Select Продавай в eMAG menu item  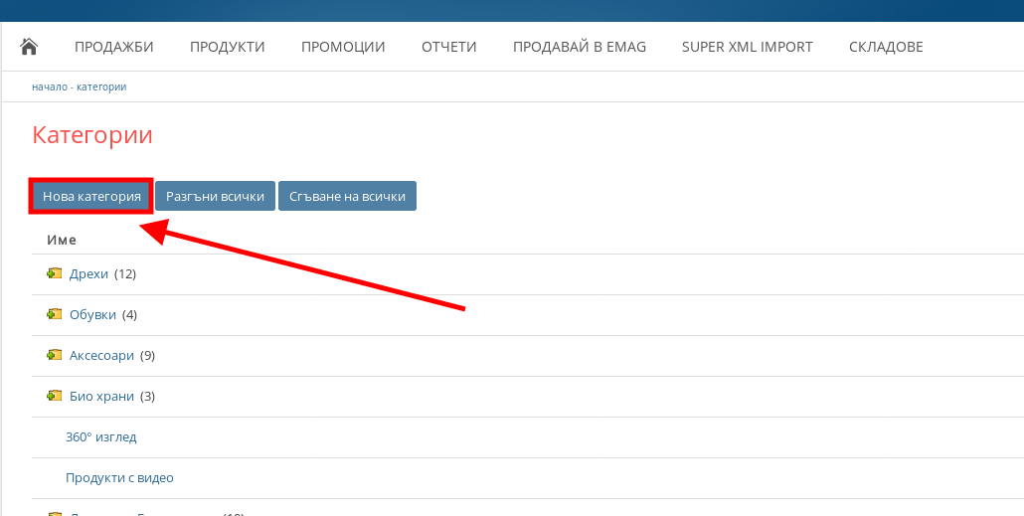tap(579, 47)
